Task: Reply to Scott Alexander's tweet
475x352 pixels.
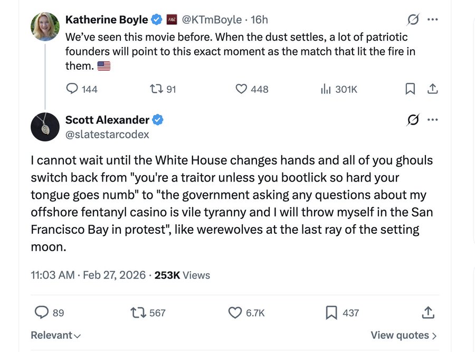Action: [x=42, y=313]
